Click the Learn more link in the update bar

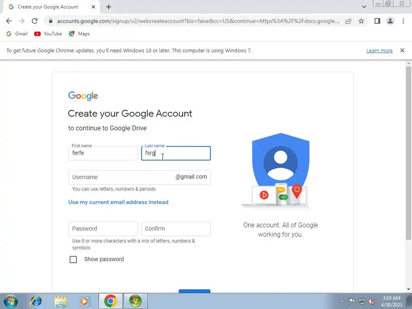tap(379, 50)
